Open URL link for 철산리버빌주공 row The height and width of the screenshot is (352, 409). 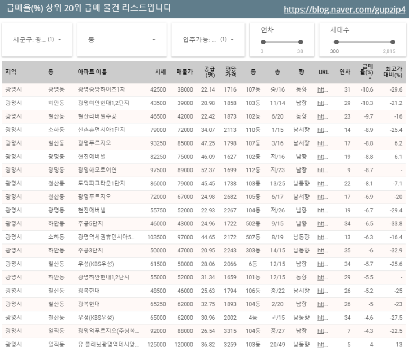[322, 116]
